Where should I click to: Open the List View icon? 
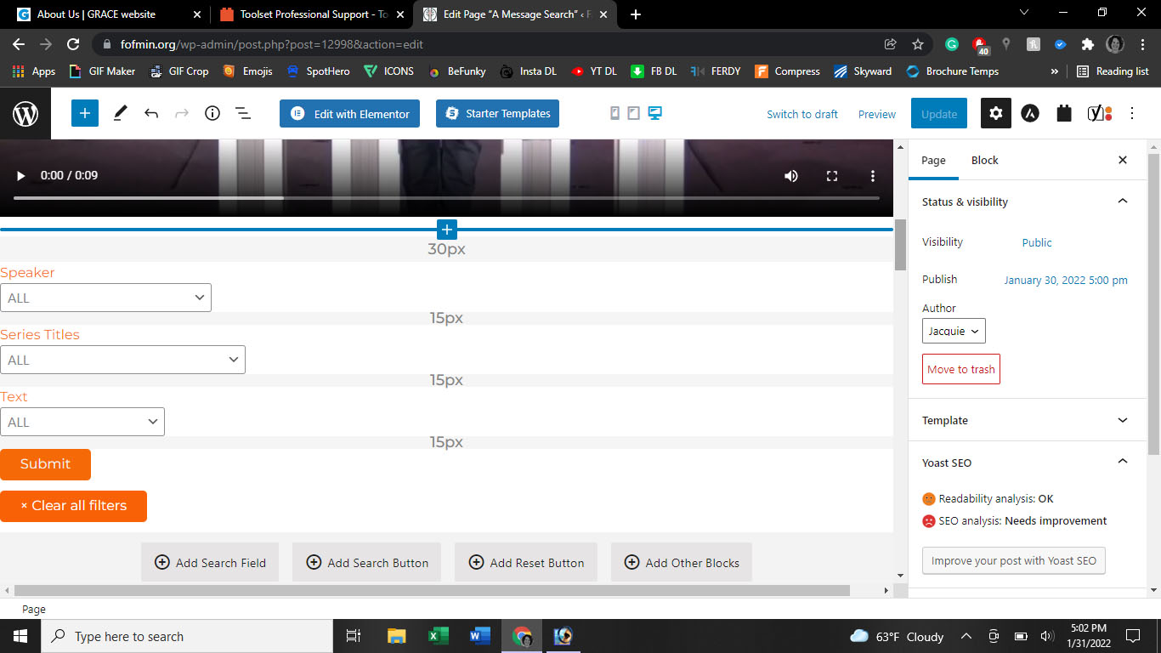[x=242, y=113]
